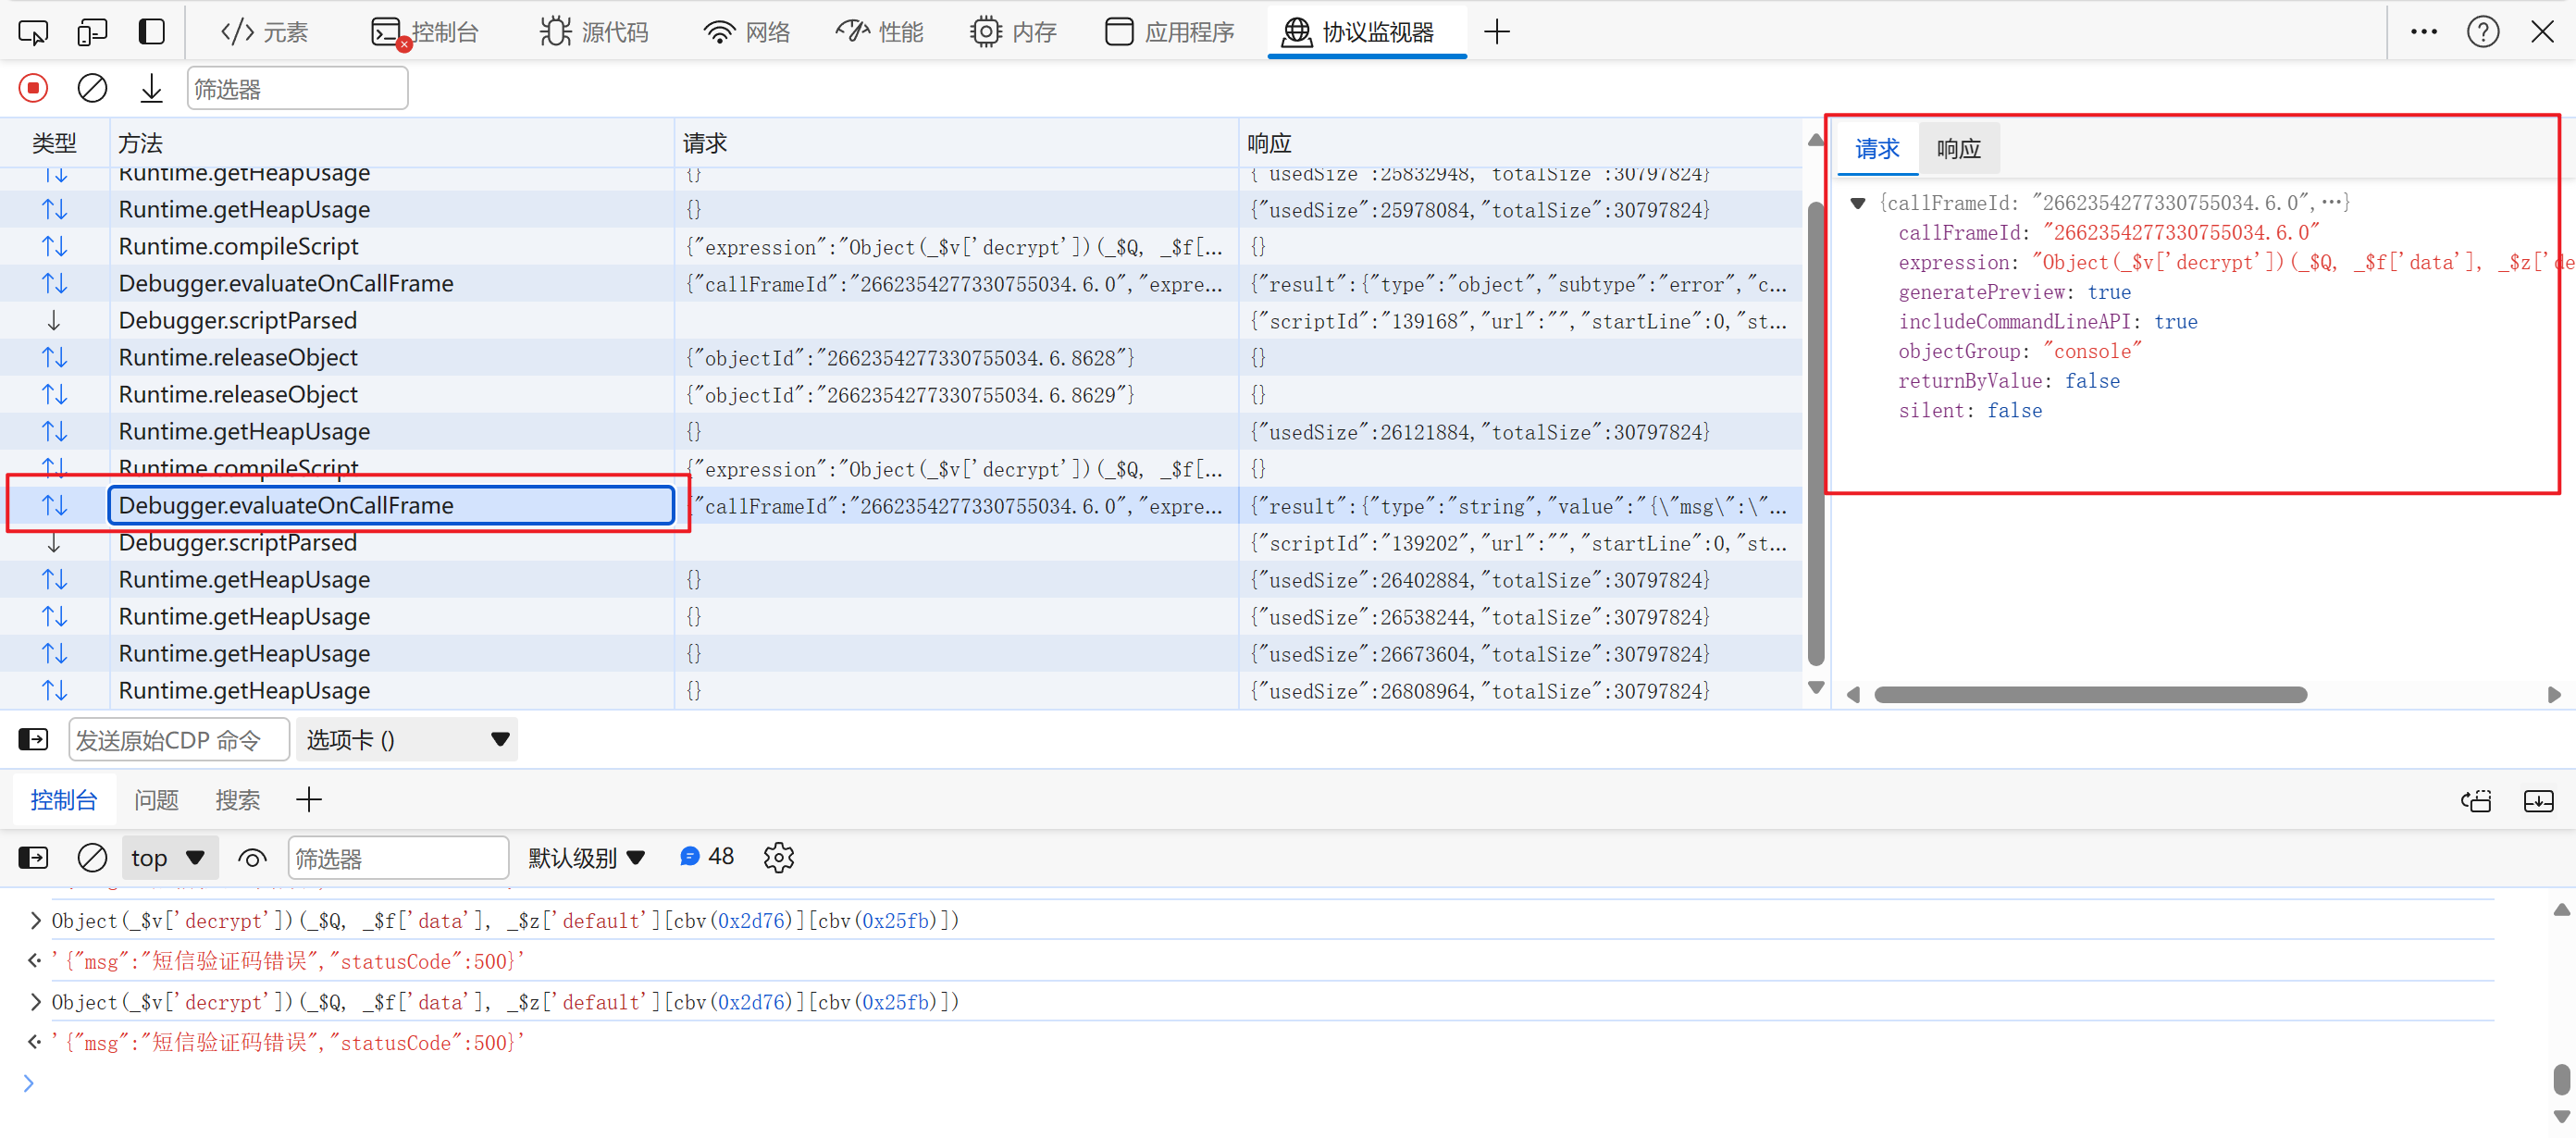Clear the console icon
The image size is (2576, 1138).
tap(92, 857)
